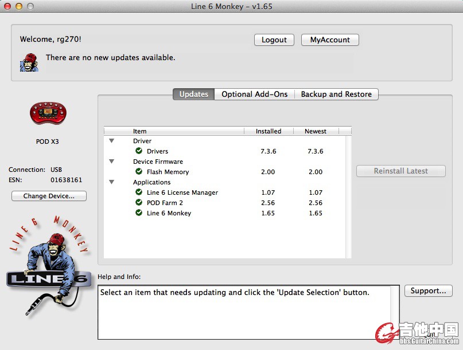
Task: Select the Line 6 License Manager row
Action: pyautogui.click(x=225, y=192)
